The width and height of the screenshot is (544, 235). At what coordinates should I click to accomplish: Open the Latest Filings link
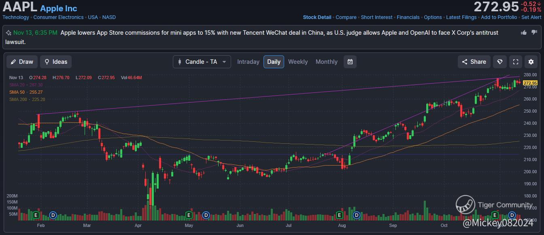[461, 17]
